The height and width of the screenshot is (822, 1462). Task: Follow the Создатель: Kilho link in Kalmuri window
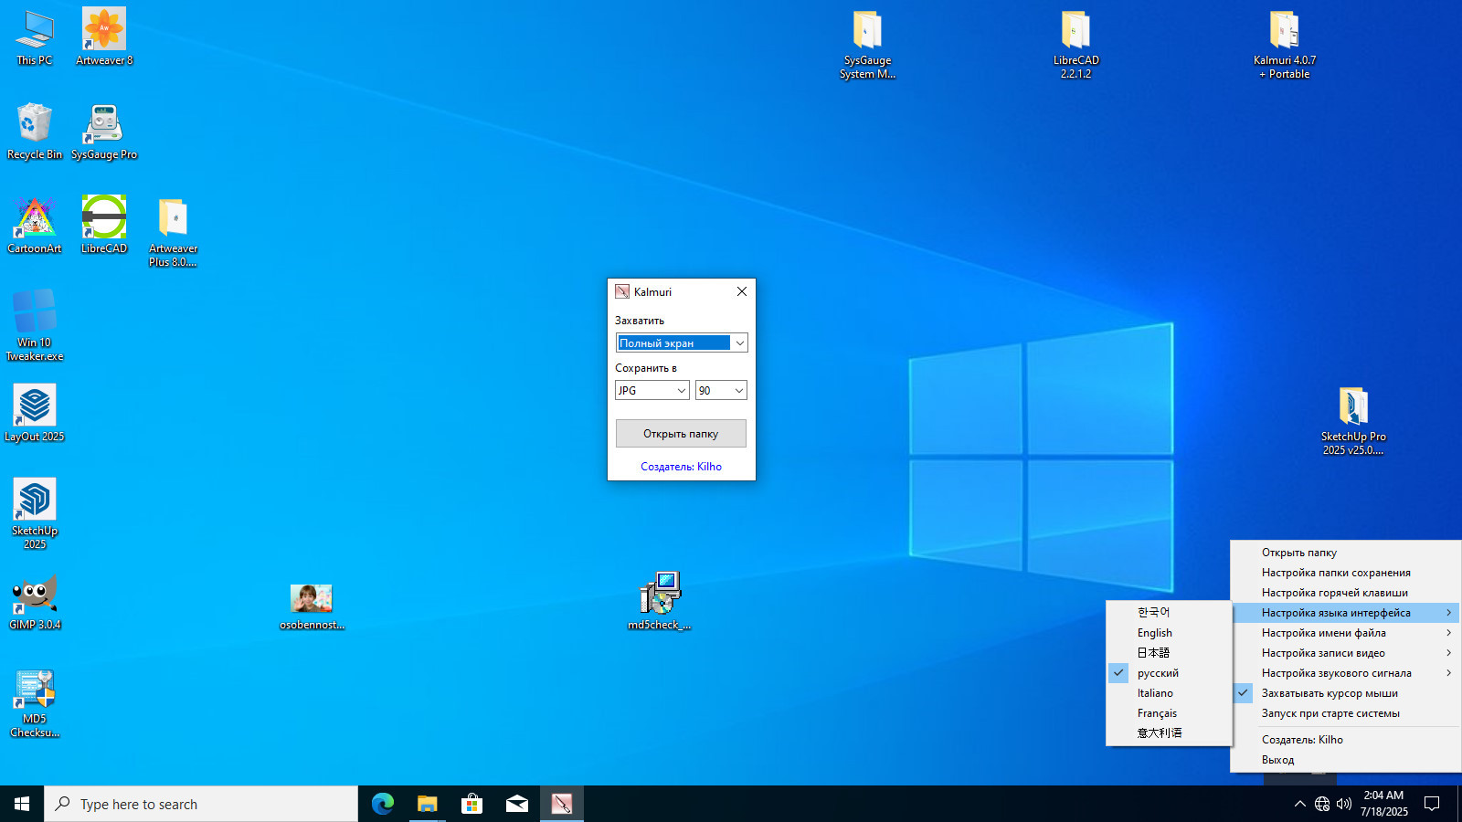coord(681,467)
